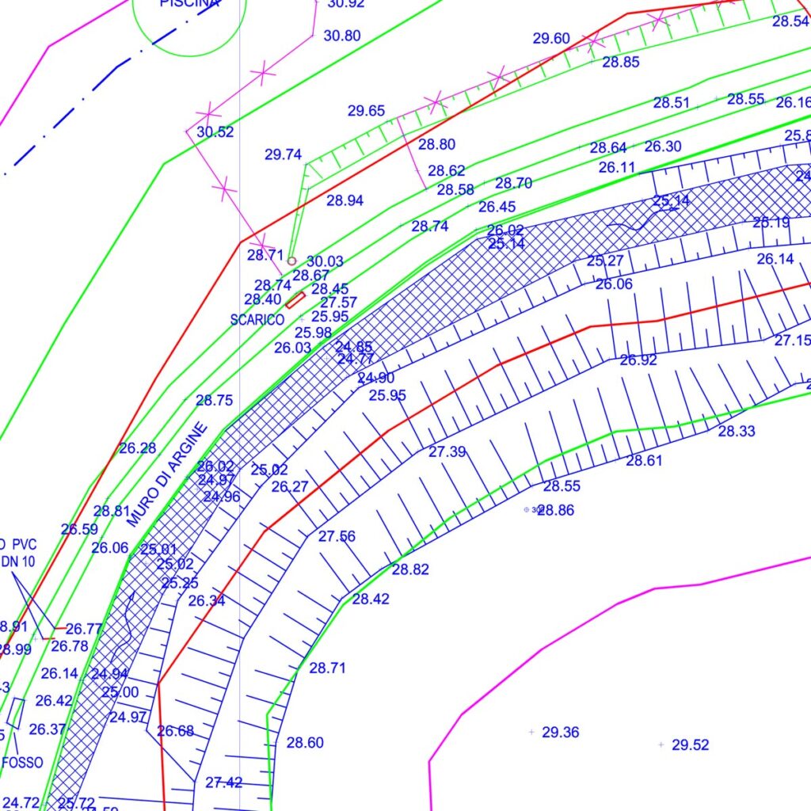Select elevation value 29.65
Image resolution: width=811 pixels, height=811 pixels.
366,111
